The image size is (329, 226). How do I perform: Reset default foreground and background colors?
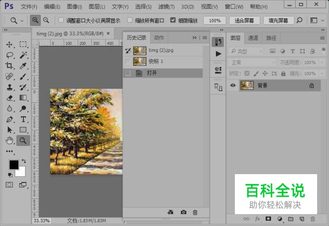pos(10,175)
